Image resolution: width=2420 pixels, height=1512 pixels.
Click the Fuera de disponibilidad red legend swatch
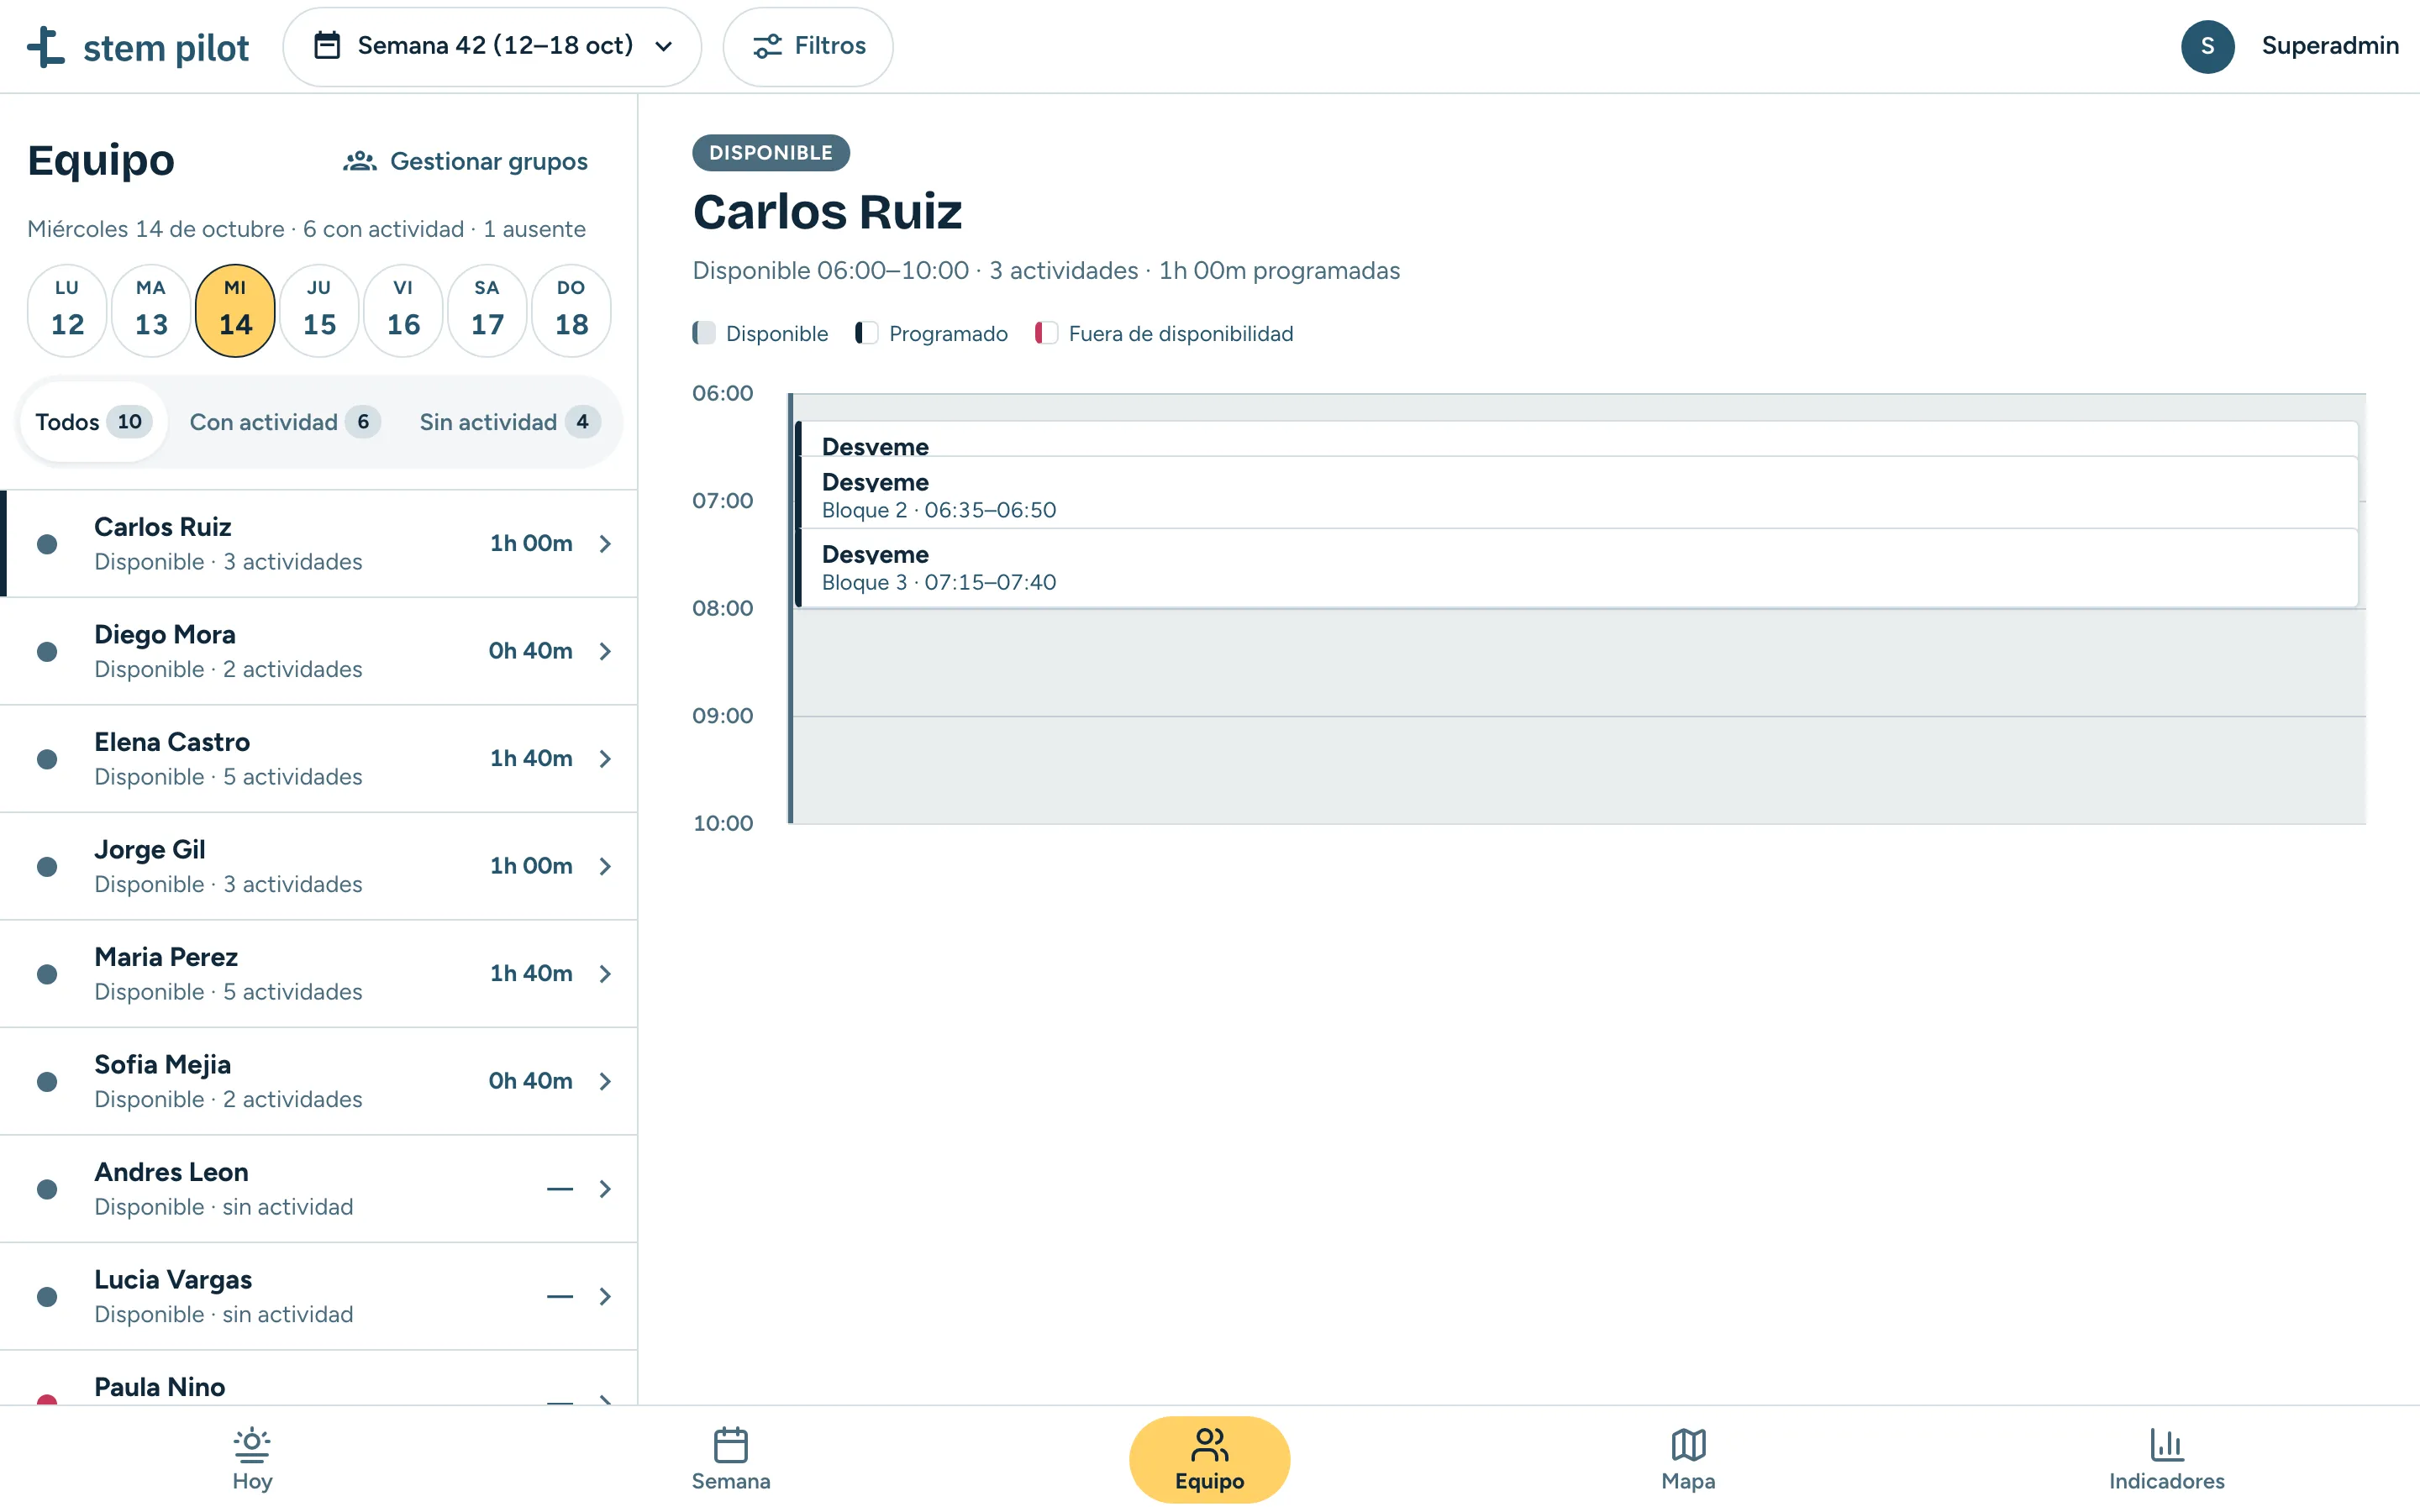pos(1046,333)
